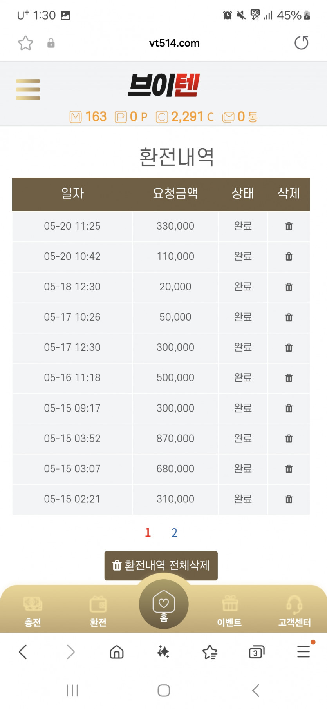The height and width of the screenshot is (709, 327).
Task: Click 환전내역 전체삭제 button
Action: tap(161, 566)
